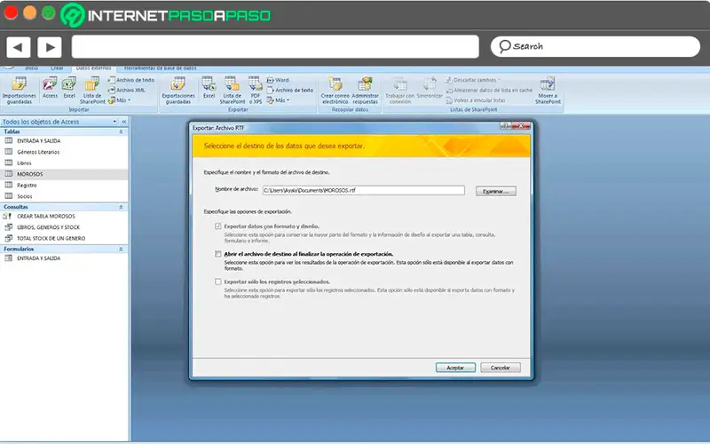The image size is (710, 444).
Task: Import from Access database icon
Action: click(x=50, y=88)
